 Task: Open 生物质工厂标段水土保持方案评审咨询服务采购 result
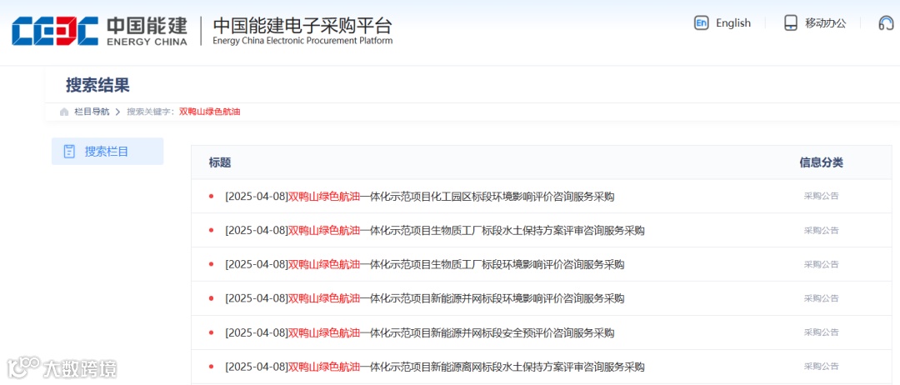(x=434, y=231)
